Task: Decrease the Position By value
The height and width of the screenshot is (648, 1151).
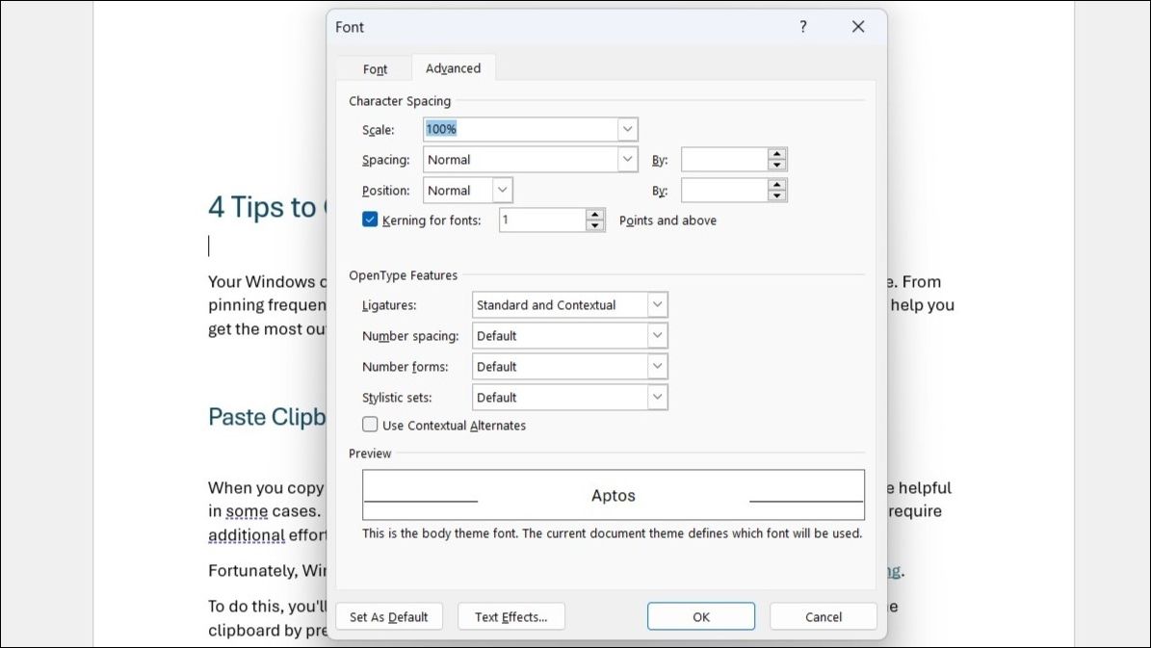Action: pos(777,194)
